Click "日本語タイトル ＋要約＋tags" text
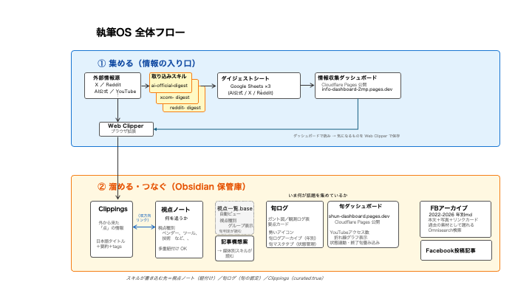This screenshot has width=532, height=299. click(x=111, y=244)
